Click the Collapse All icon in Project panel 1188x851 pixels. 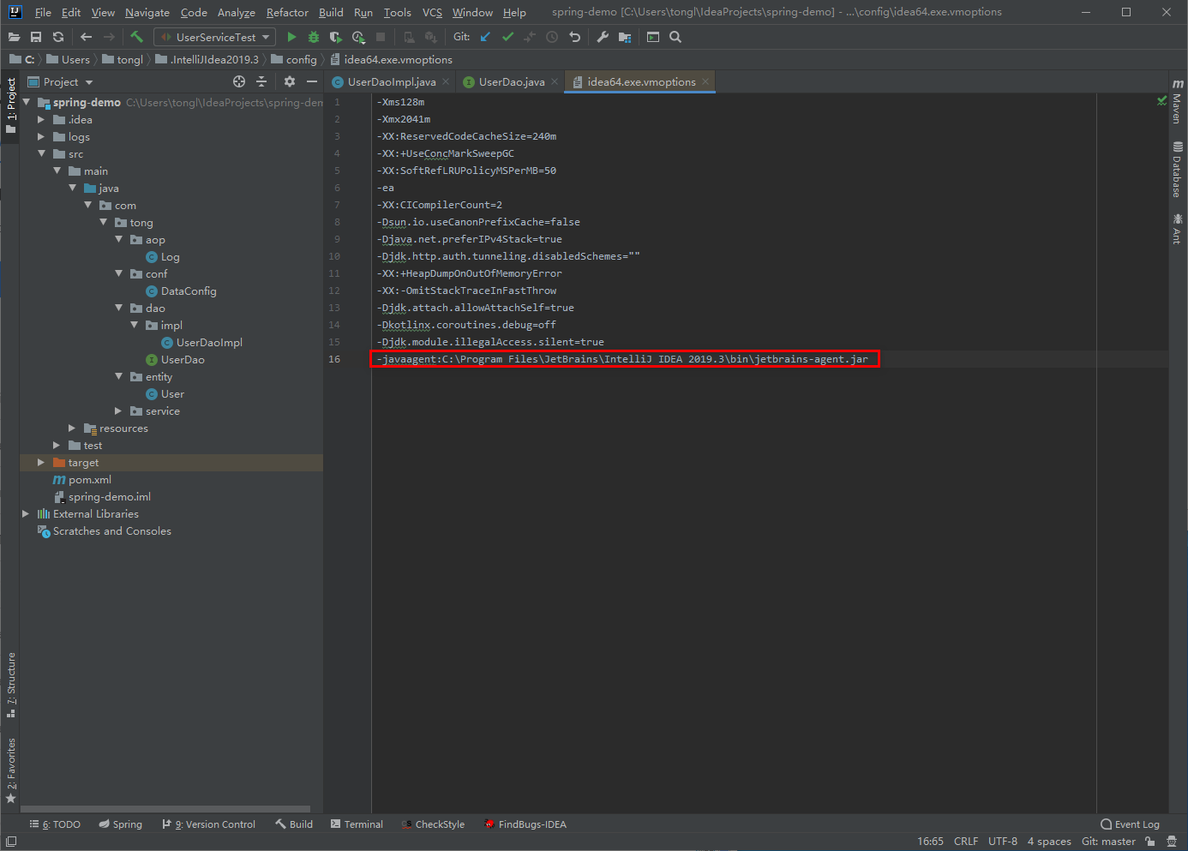(x=261, y=81)
